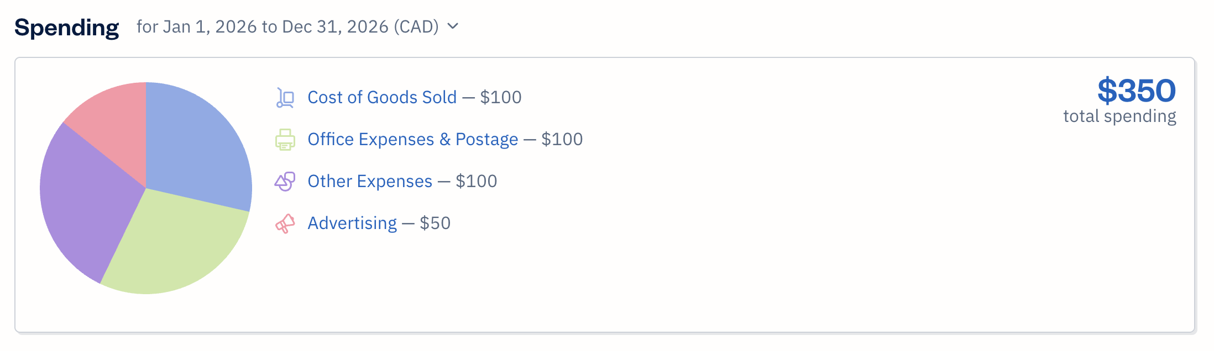The height and width of the screenshot is (351, 1214).
Task: Open the Advertising category link
Action: point(352,224)
